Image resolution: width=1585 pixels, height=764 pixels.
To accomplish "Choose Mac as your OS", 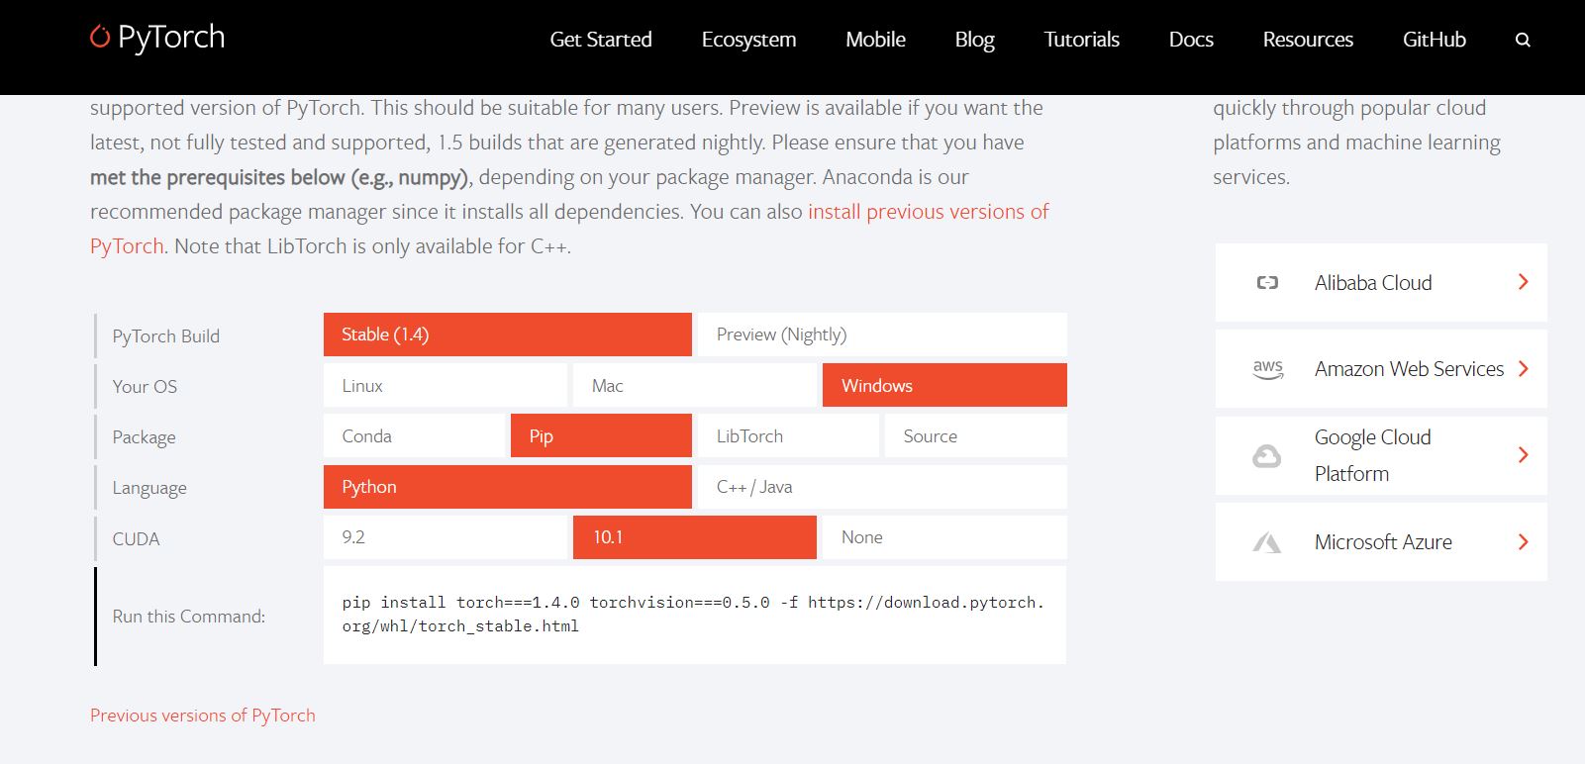I will (x=695, y=385).
